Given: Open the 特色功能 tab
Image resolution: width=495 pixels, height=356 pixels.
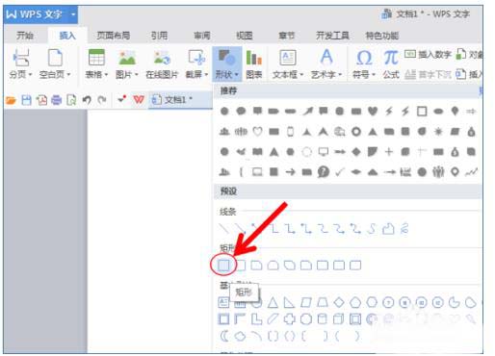Looking at the screenshot, I should [x=382, y=36].
